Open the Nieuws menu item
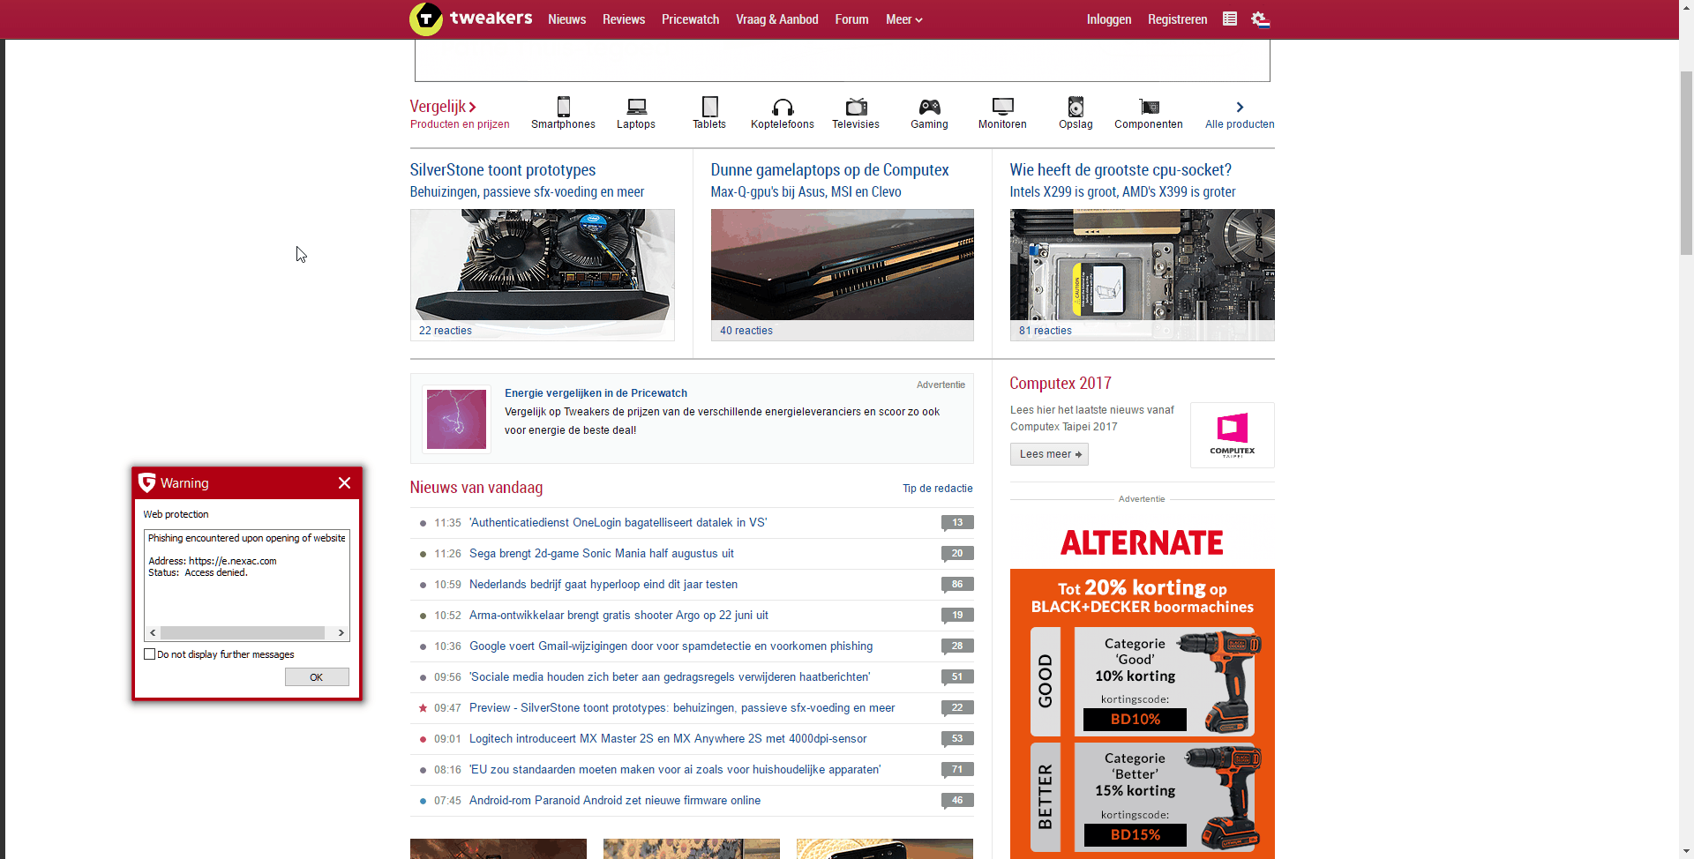Screen dimensions: 1694x859 pos(566,19)
